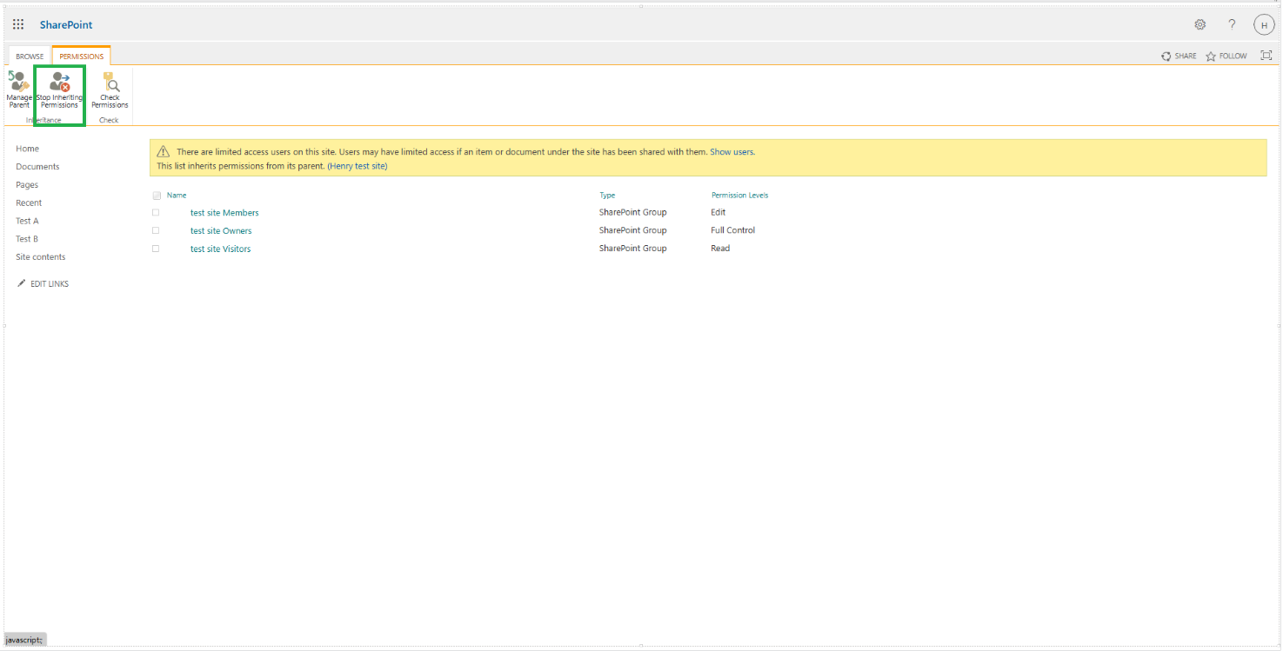This screenshot has width=1283, height=651.
Task: Open Test A in left navigation
Action: click(27, 221)
